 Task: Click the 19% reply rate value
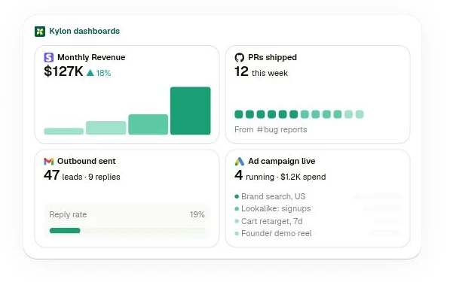point(197,214)
